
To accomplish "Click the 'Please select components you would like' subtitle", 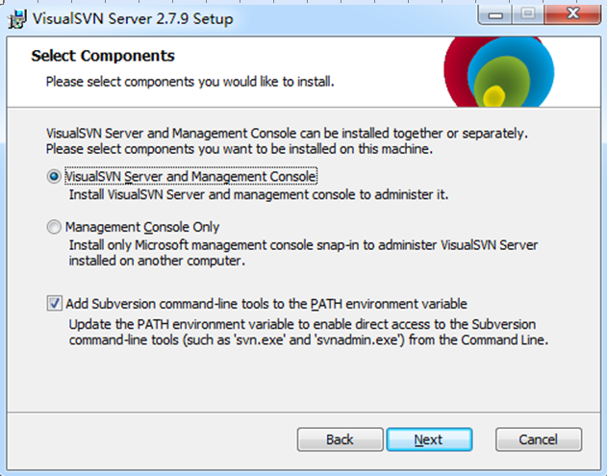I will point(190,82).
